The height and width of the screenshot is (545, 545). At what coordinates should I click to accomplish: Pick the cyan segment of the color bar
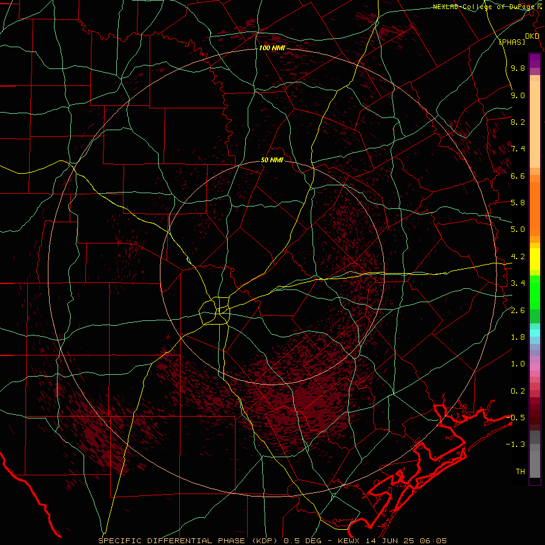(x=535, y=333)
